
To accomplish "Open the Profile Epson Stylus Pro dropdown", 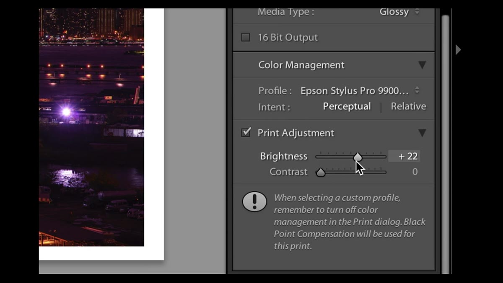I will click(360, 90).
